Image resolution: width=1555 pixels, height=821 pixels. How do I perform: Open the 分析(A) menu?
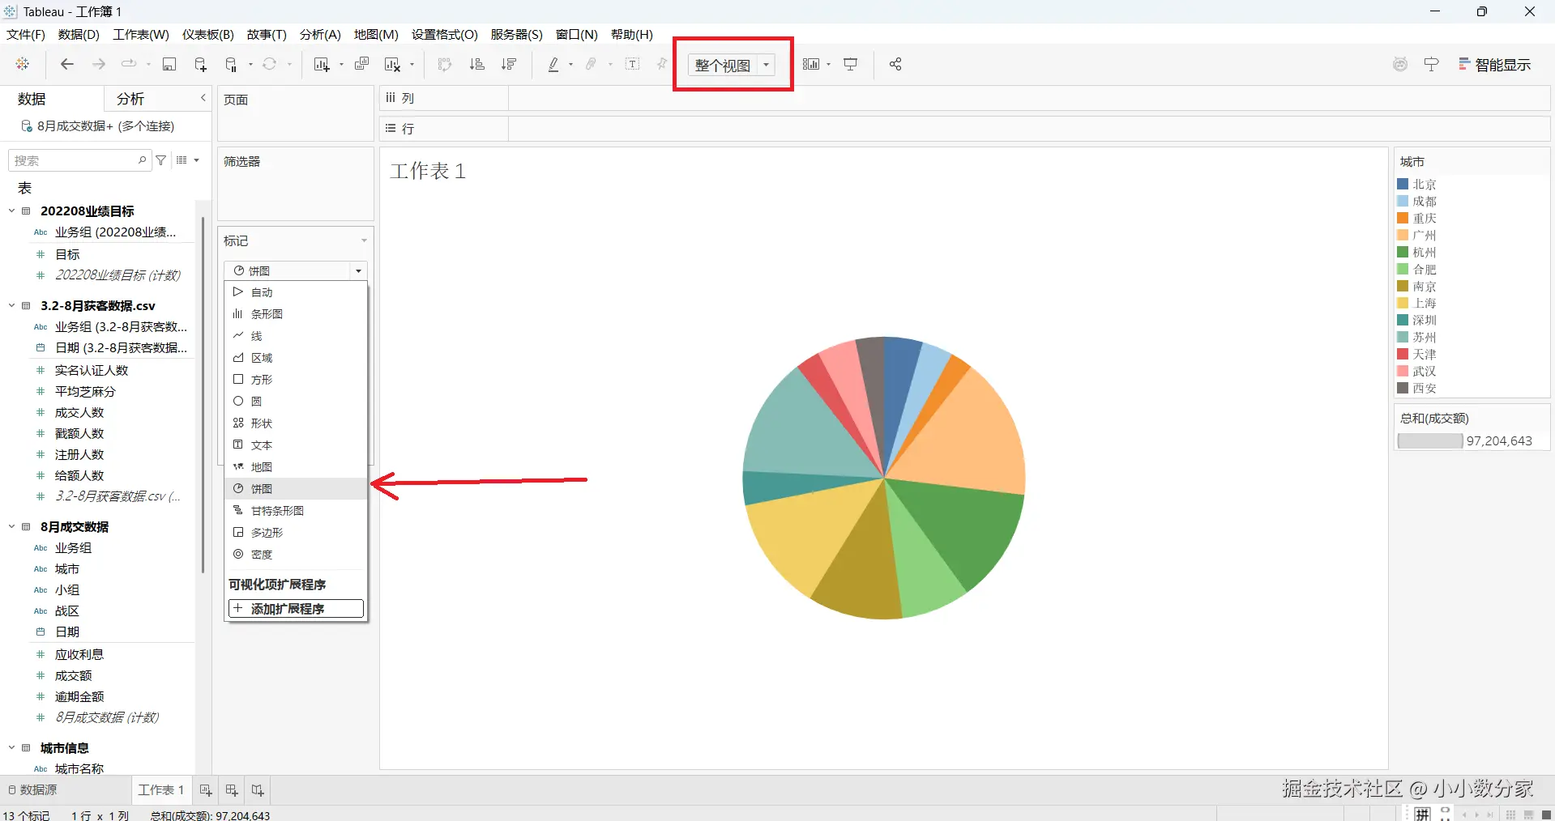click(x=320, y=34)
